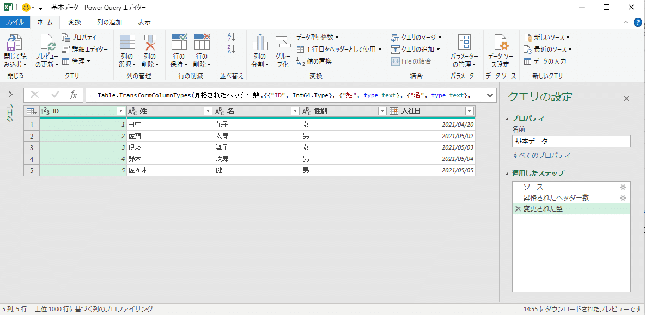
Task: Click the 入社日 column date type icon
Action: click(394, 111)
